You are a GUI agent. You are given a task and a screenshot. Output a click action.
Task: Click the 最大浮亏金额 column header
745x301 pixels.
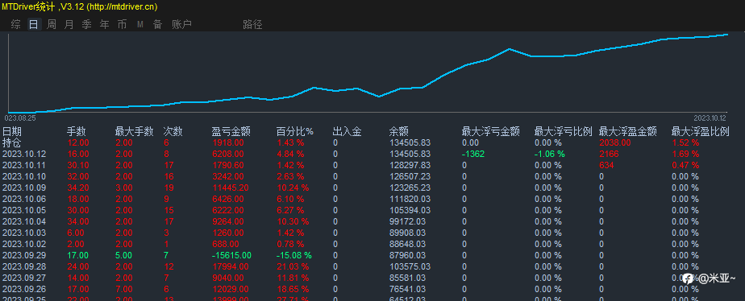pyautogui.click(x=491, y=131)
